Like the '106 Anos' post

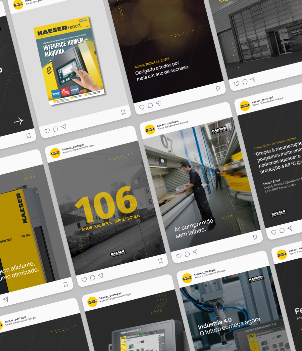point(84,279)
